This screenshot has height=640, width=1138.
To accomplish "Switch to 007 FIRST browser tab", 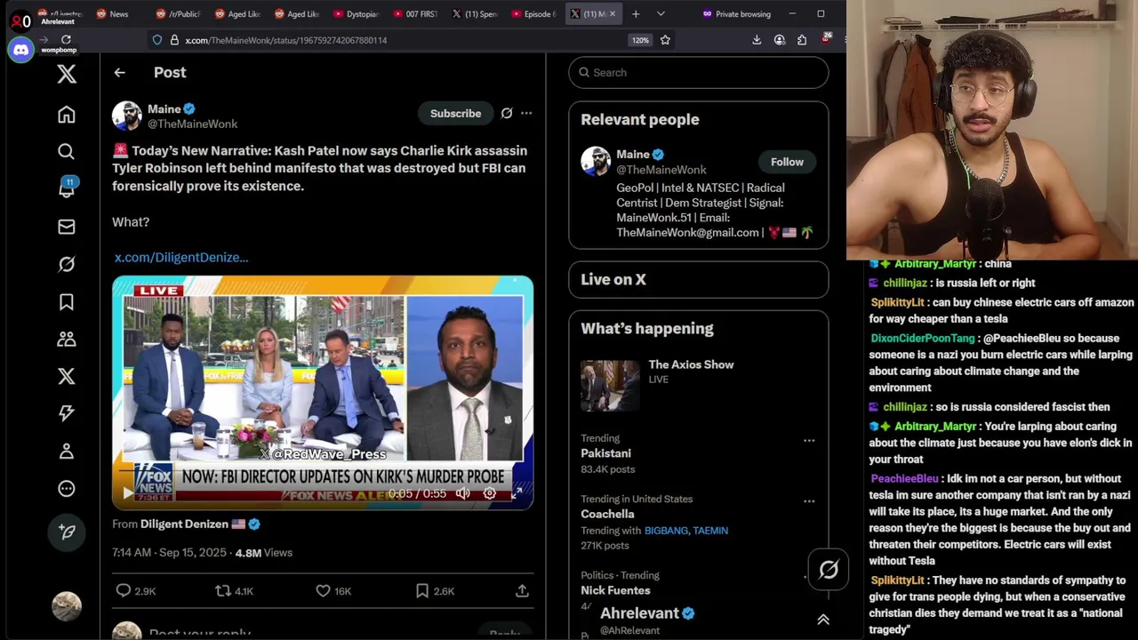I will [415, 13].
